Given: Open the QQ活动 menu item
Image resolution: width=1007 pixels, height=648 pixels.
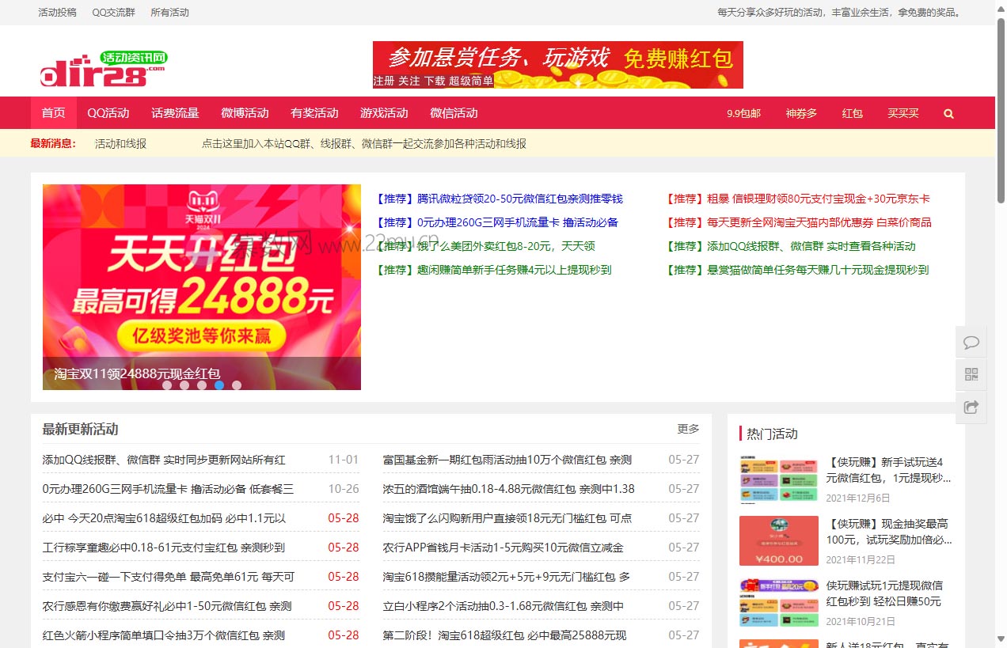Looking at the screenshot, I should click(108, 112).
